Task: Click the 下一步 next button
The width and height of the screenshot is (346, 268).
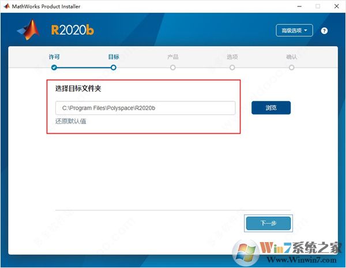Action: click(x=268, y=223)
